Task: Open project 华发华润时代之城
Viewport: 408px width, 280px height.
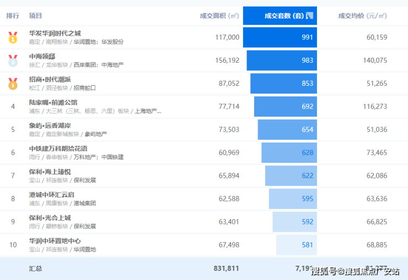Action: click(x=55, y=33)
